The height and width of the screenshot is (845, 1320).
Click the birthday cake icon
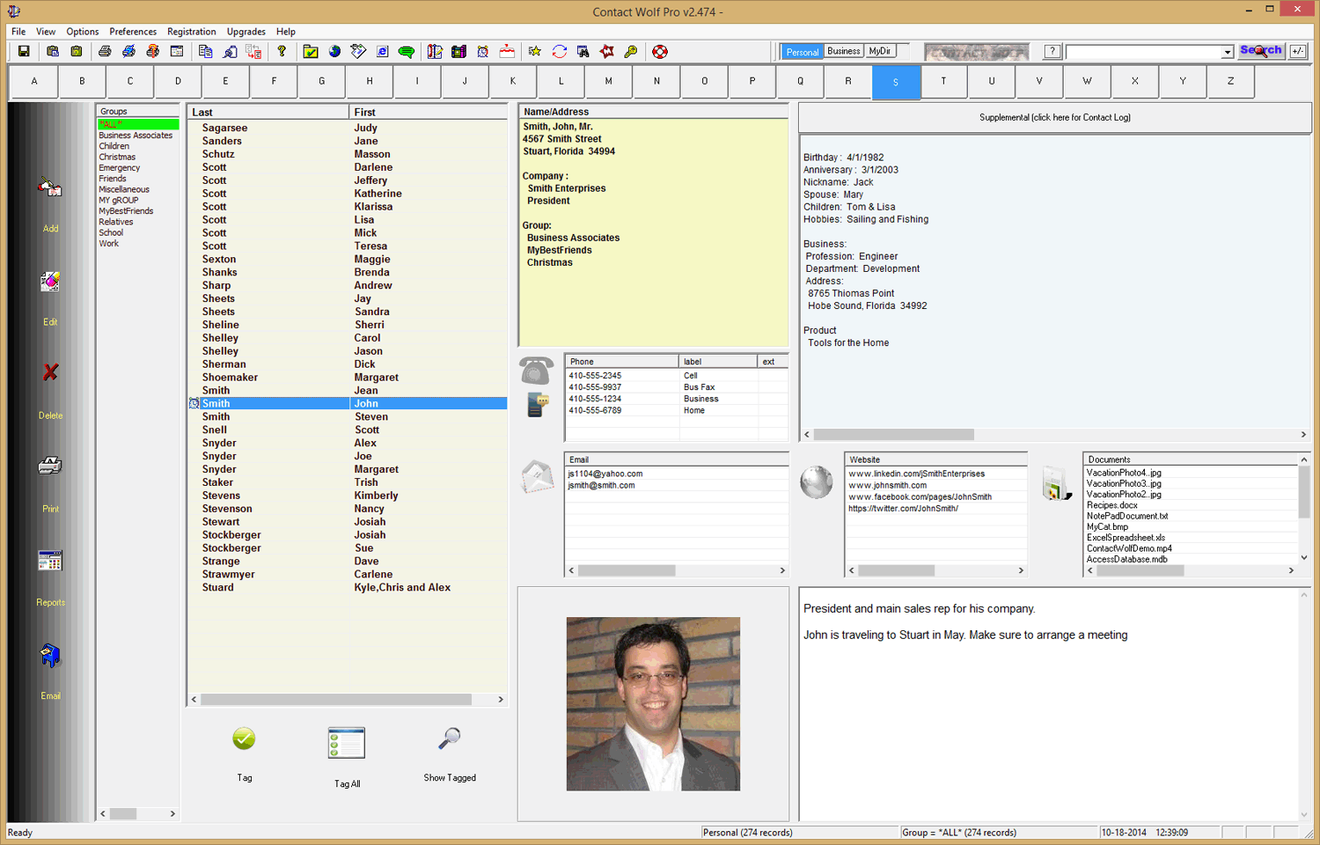507,52
